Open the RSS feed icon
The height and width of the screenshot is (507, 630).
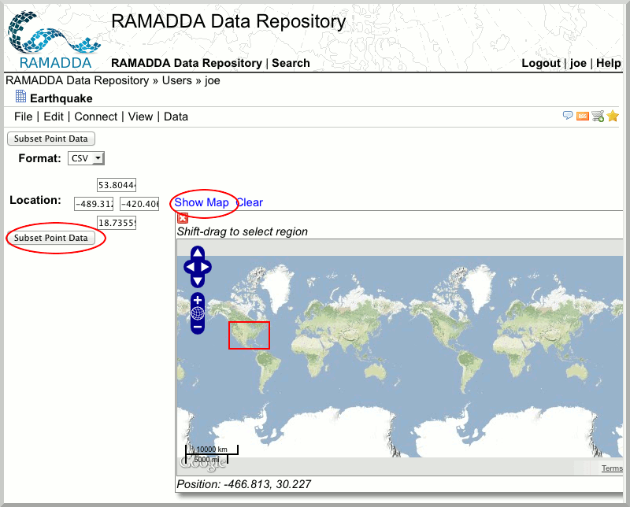pos(583,117)
